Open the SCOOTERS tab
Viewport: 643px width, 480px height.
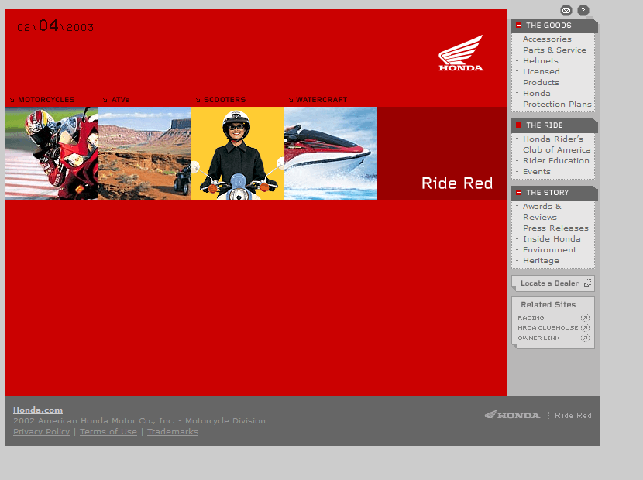click(x=220, y=100)
